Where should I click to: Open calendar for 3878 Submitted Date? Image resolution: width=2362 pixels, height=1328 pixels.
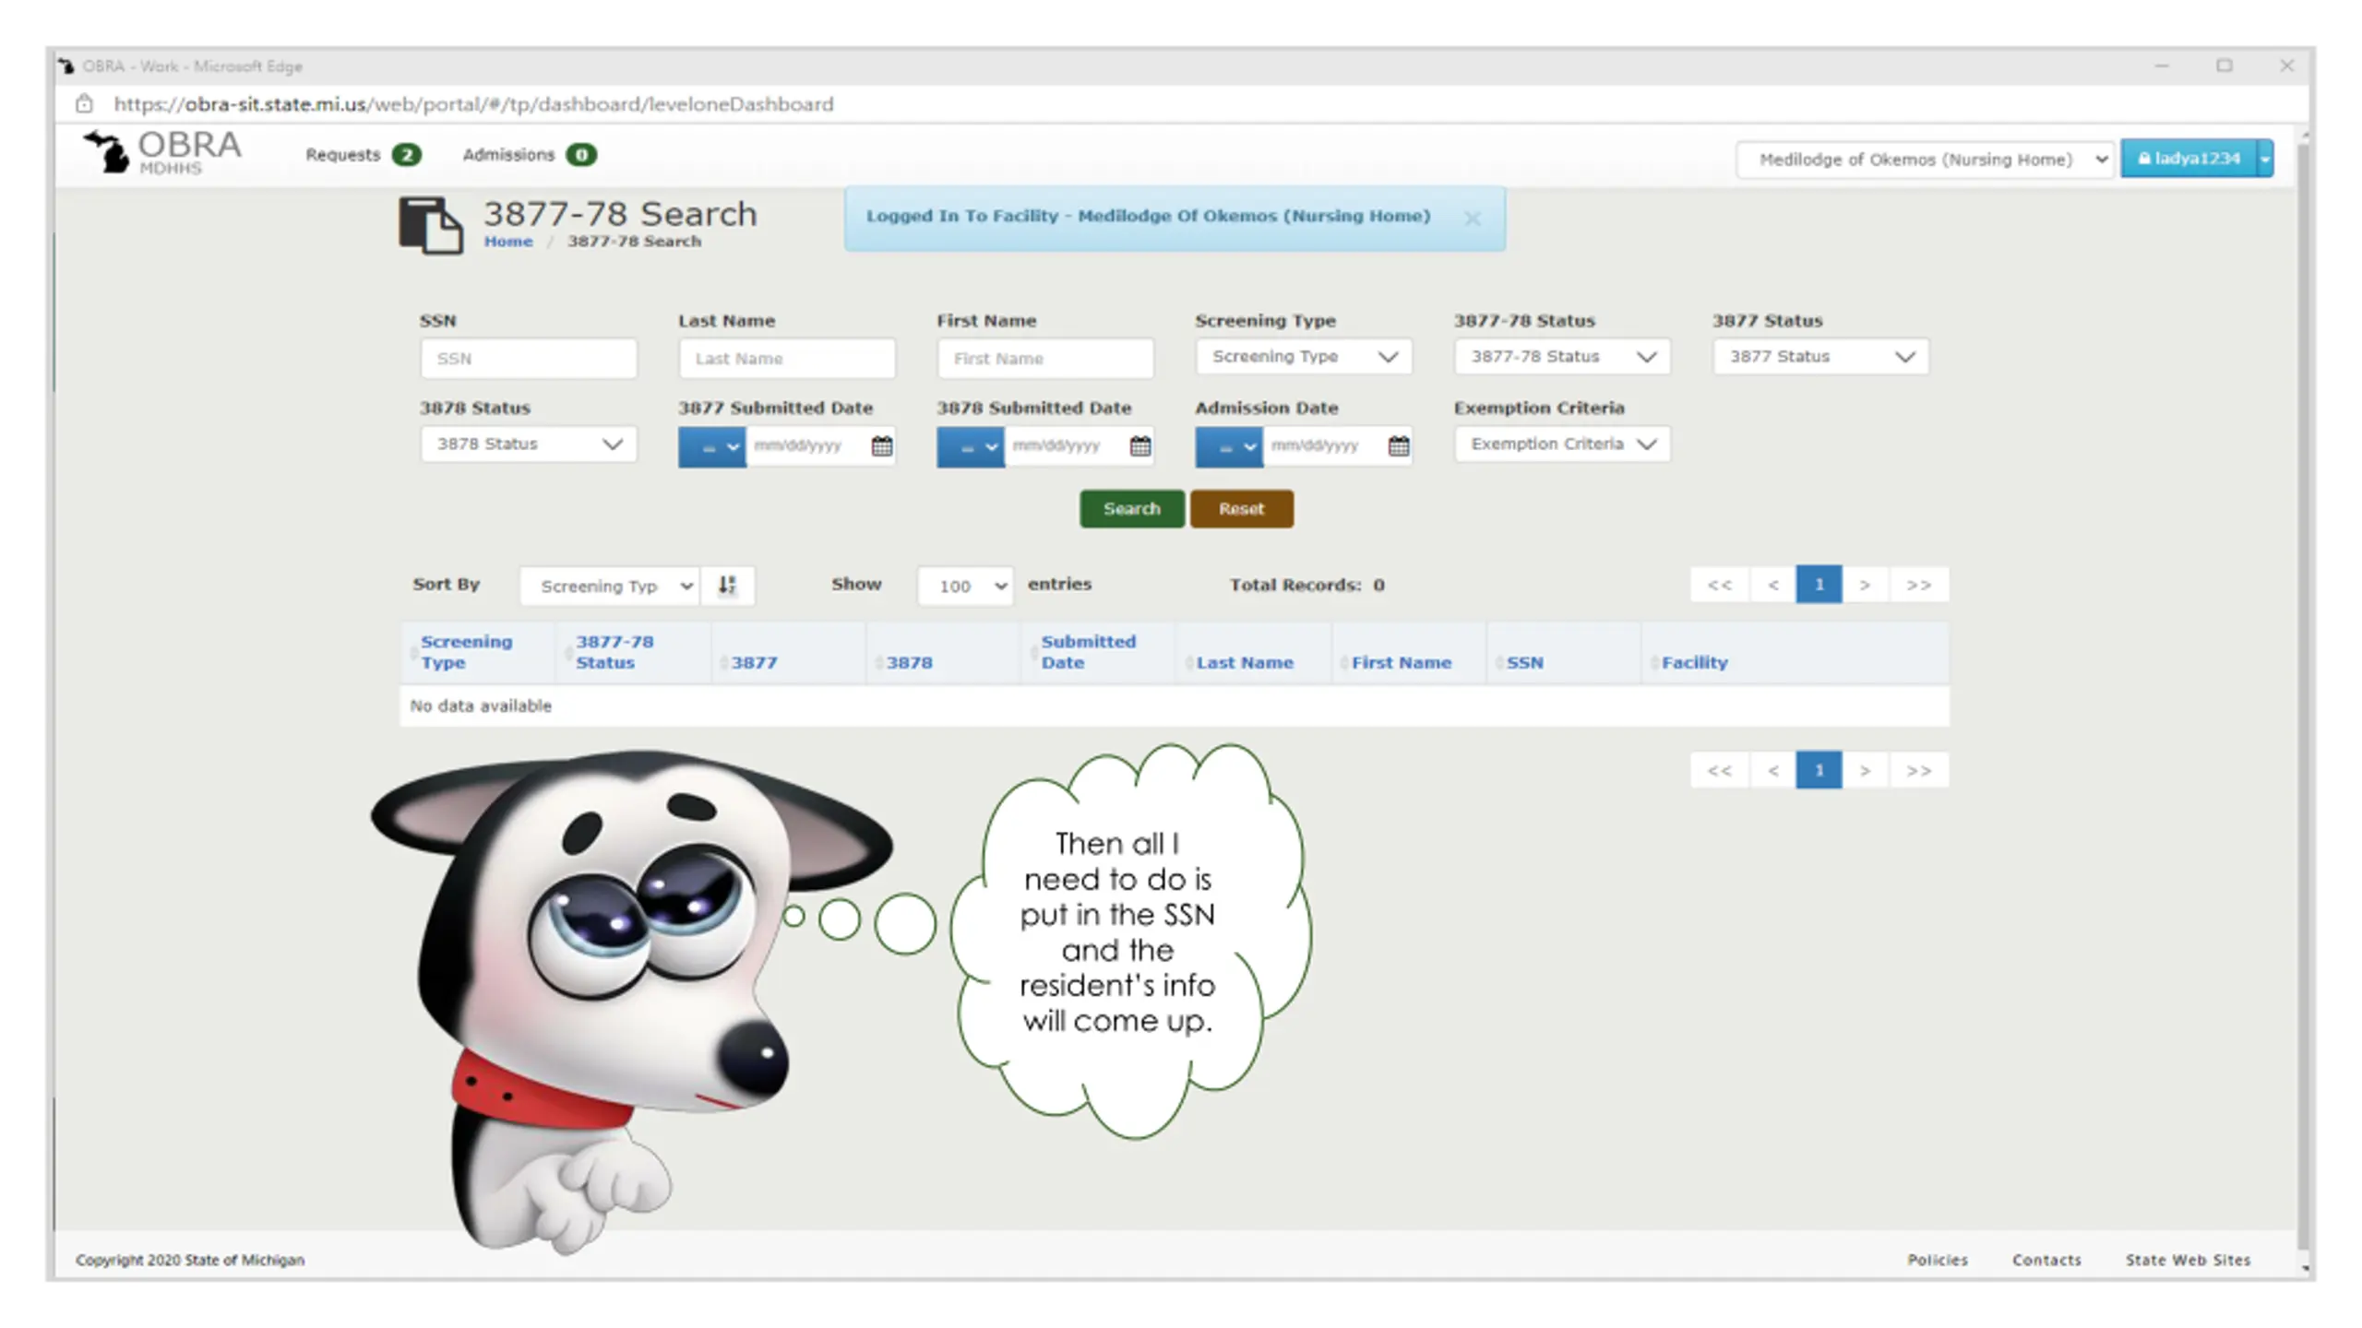click(x=1139, y=446)
